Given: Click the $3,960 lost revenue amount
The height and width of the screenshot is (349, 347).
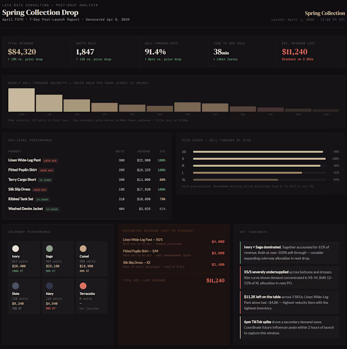Looking at the screenshot, I should [x=218, y=253].
